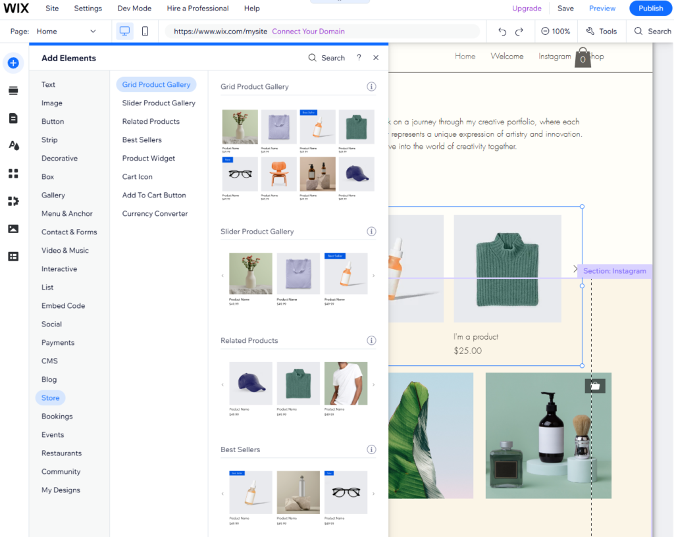Publish the site
Image resolution: width=674 pixels, height=537 pixels.
[x=650, y=9]
